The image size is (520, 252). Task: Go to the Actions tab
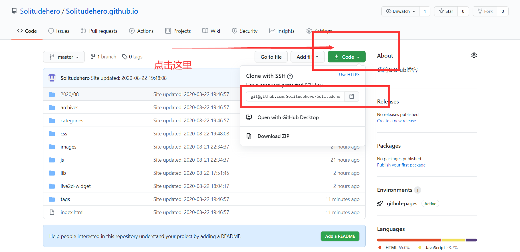tap(141, 31)
